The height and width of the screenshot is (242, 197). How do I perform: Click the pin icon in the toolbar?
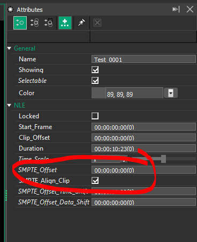[81, 23]
